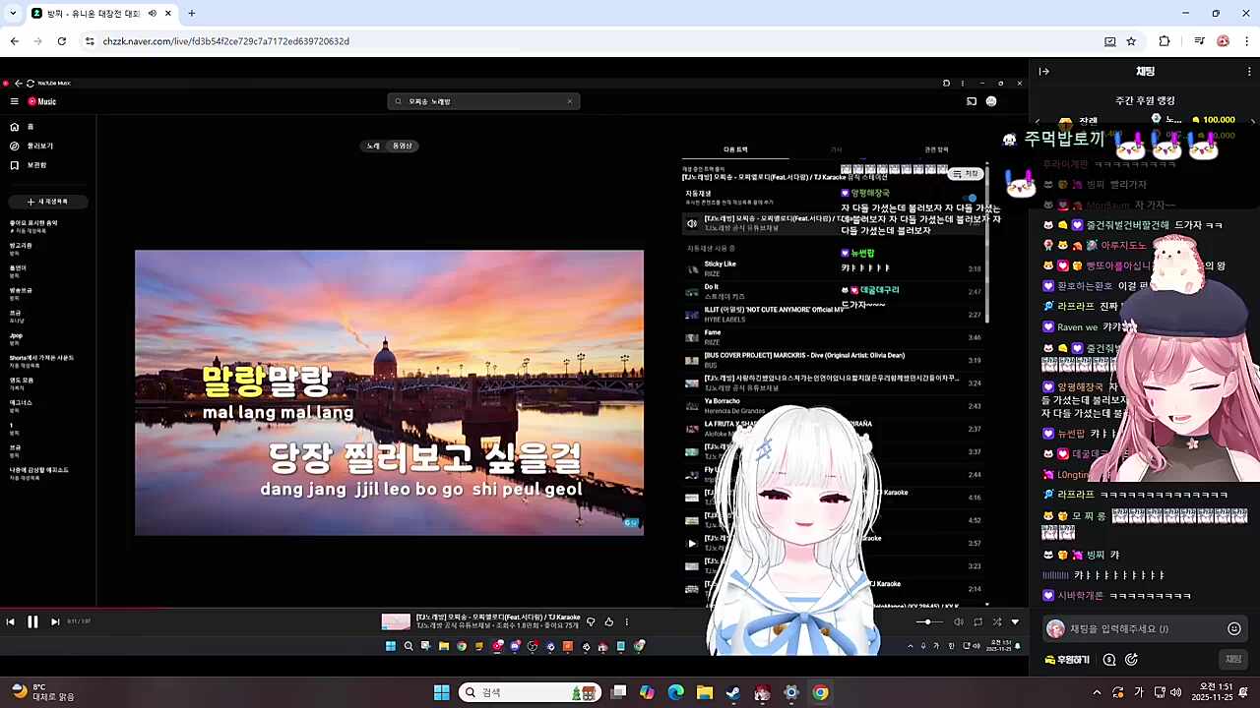
Task: Open Chrome extensions puzzle icon
Action: 1165,41
